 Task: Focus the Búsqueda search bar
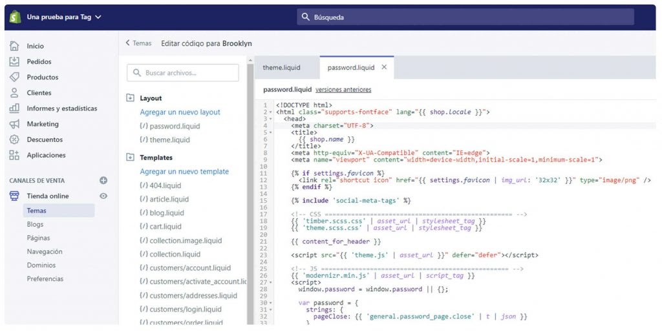465,17
